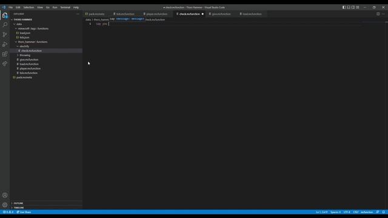Open the Selection menu
The width and height of the screenshot is (388, 218).
tap(28, 7)
